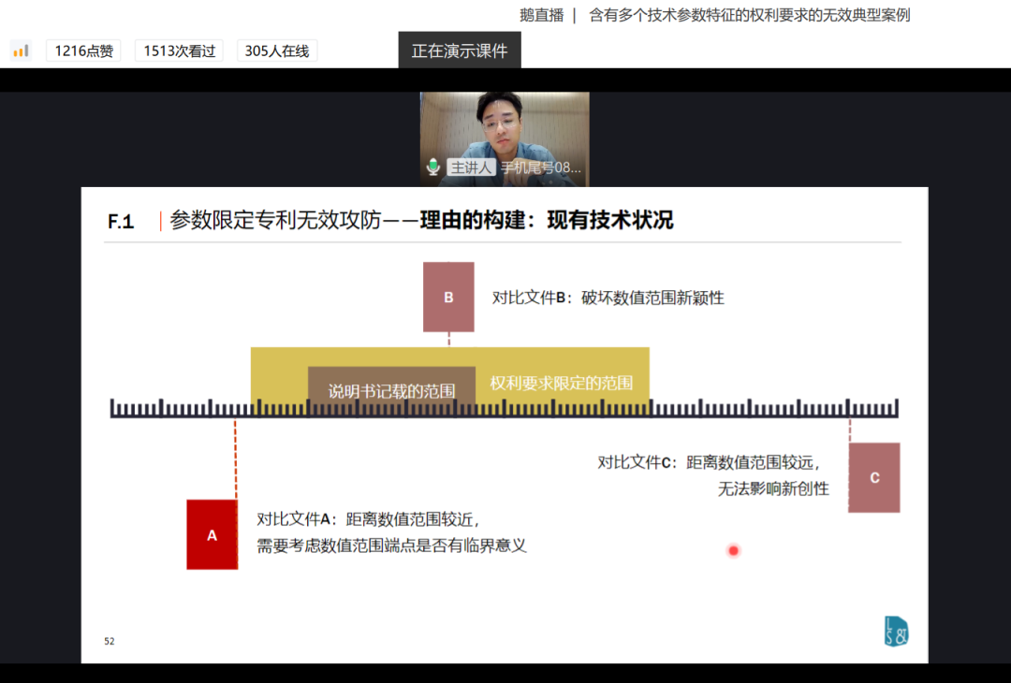1011x683 pixels.
Task: Click the "正在演示课件" presenting banner
Action: click(x=460, y=51)
